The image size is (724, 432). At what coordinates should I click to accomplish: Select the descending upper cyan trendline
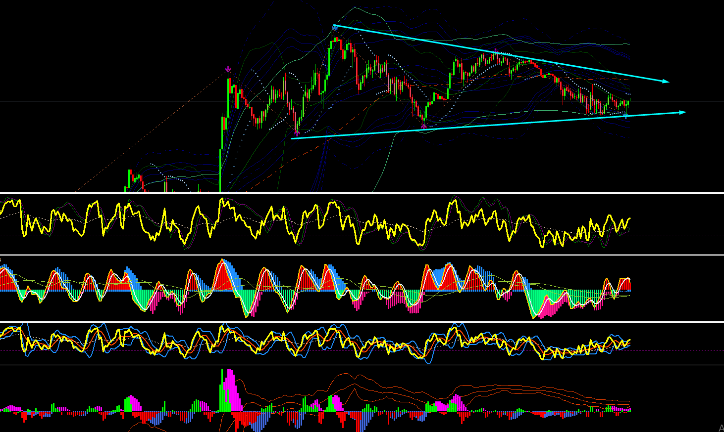[501, 53]
